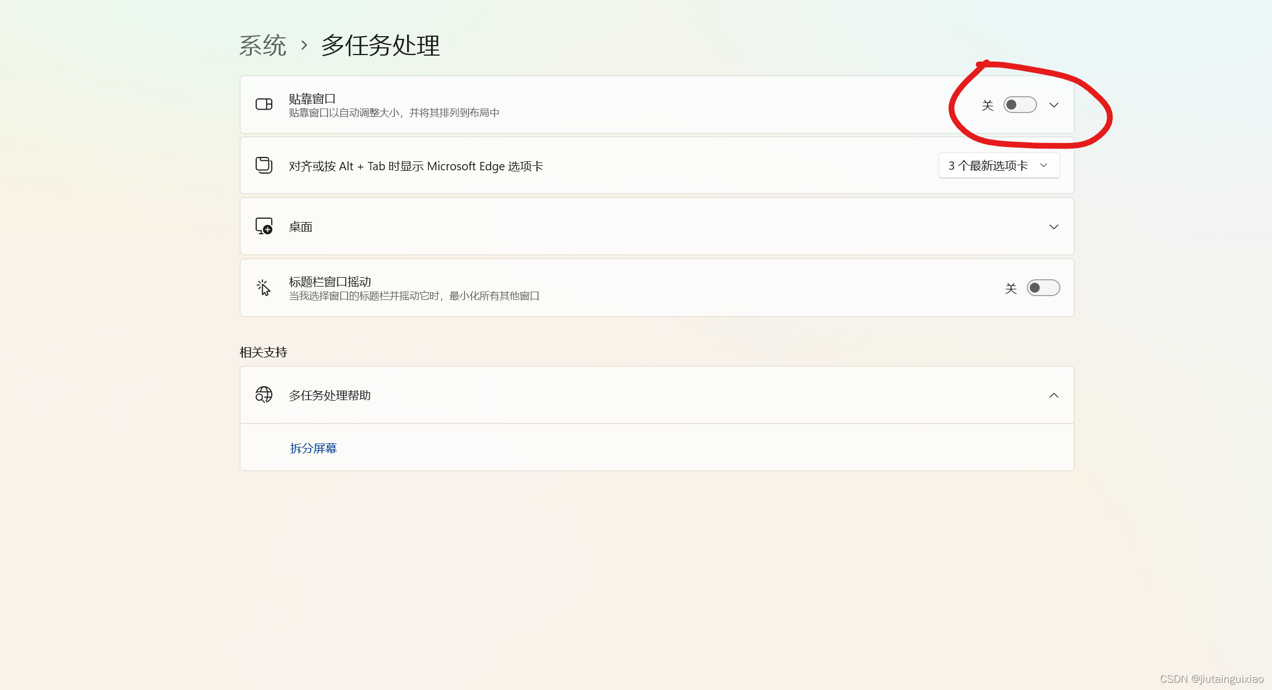Click the 对齐或按 Alt + Tab row label
The height and width of the screenshot is (690, 1272).
coord(415,166)
